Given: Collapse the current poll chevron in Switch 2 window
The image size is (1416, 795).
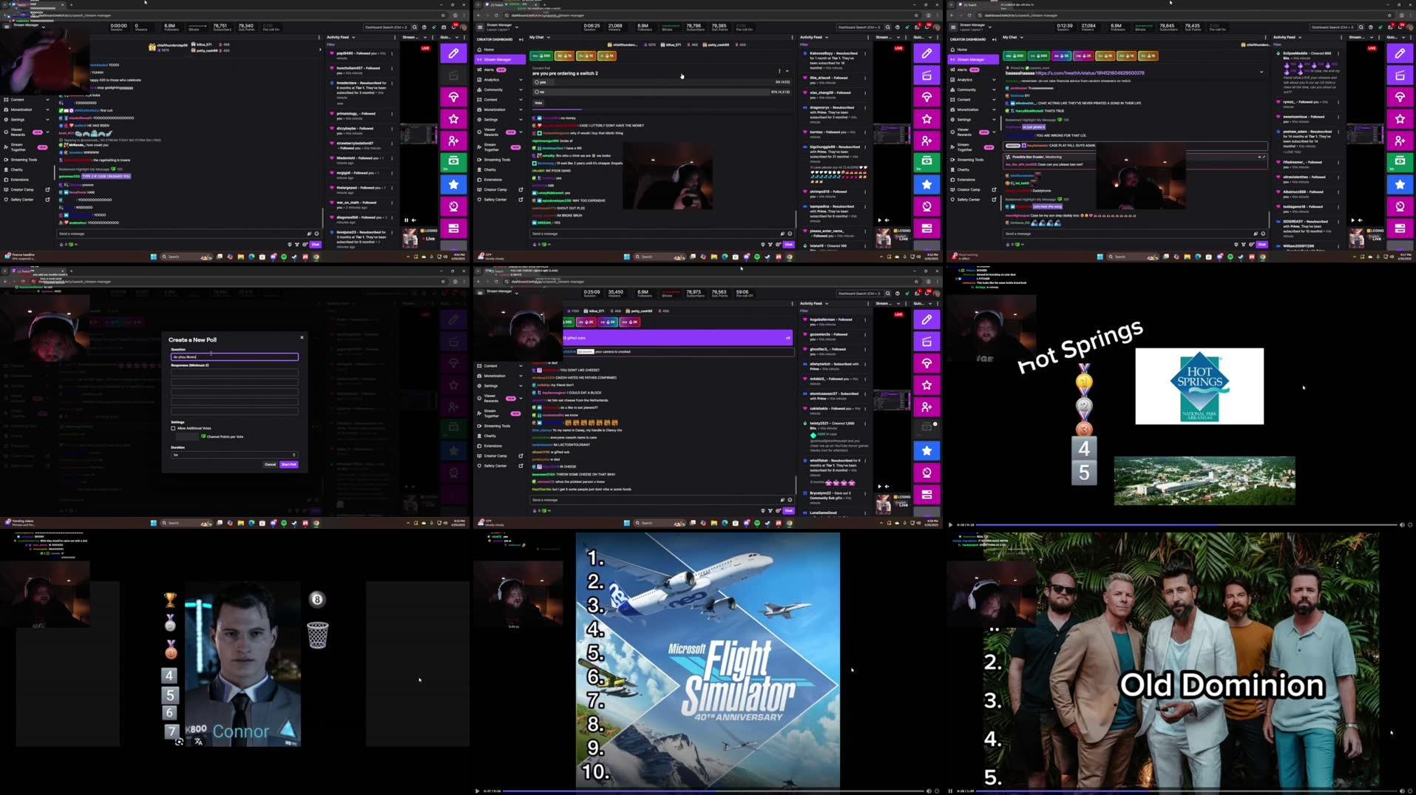Looking at the screenshot, I should (787, 71).
